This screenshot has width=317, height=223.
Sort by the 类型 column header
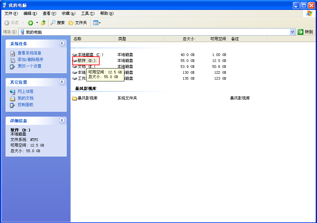(140, 39)
